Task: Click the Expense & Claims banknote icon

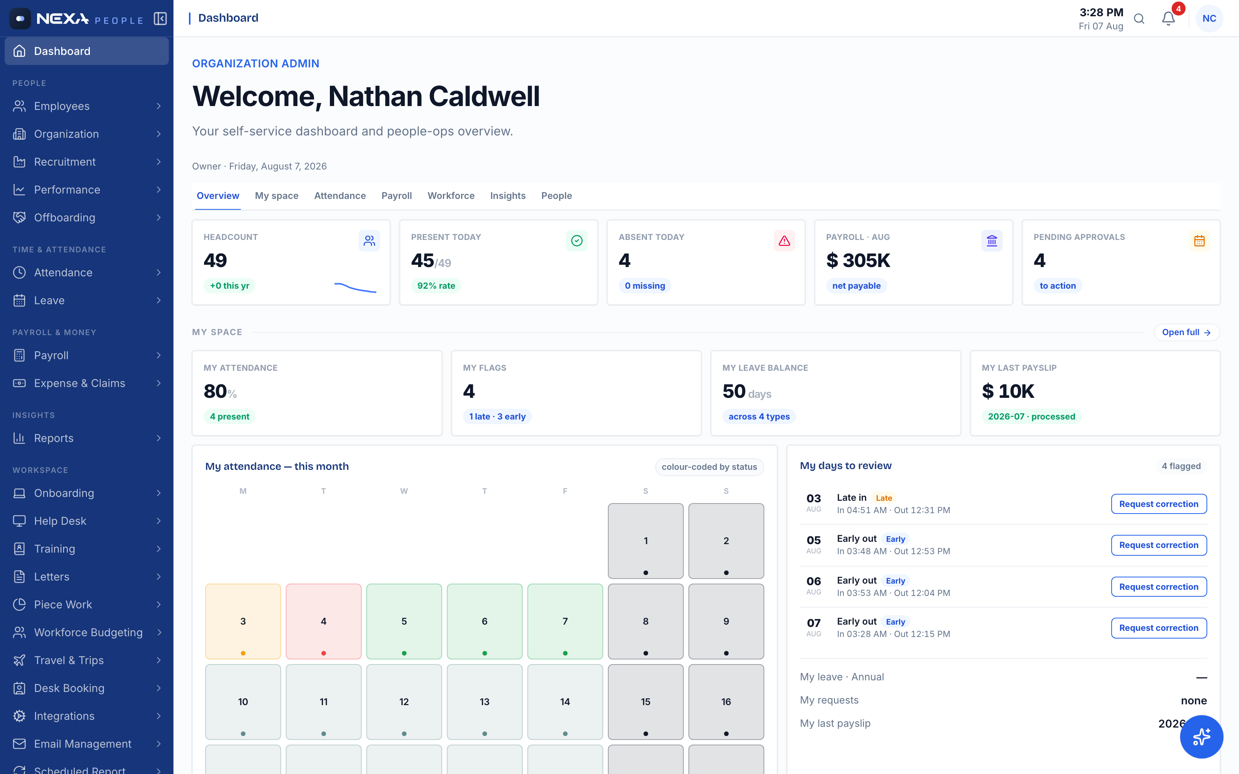Action: click(19, 383)
